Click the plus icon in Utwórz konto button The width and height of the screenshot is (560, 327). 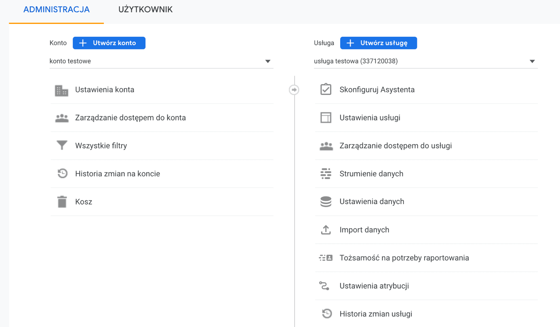click(83, 43)
